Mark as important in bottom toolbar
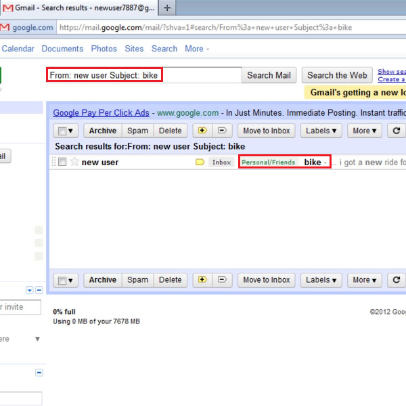 coord(202,280)
